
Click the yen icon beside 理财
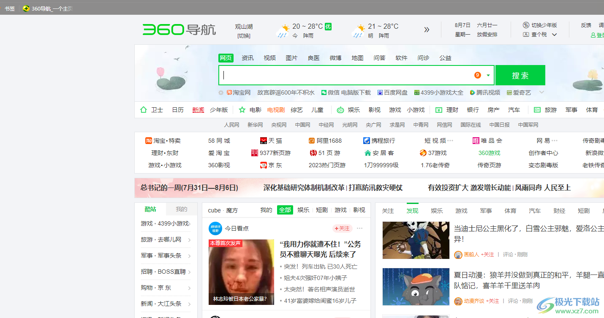click(439, 110)
